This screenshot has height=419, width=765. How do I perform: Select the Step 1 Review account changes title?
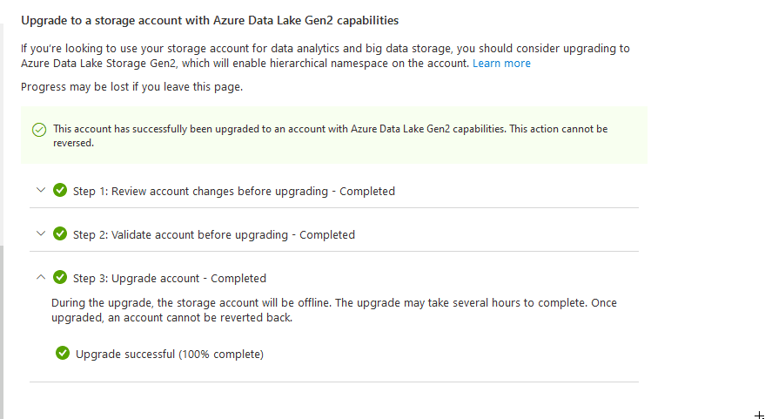point(233,191)
